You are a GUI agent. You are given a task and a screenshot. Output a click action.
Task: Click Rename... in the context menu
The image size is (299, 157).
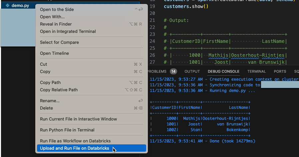pos(50,101)
